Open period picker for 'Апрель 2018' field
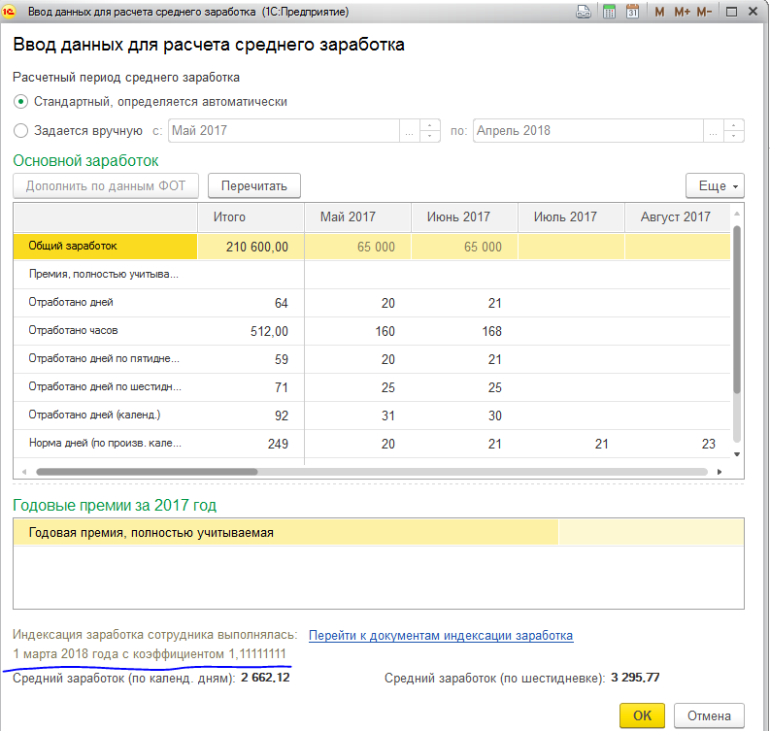The image size is (770, 731). pyautogui.click(x=713, y=131)
